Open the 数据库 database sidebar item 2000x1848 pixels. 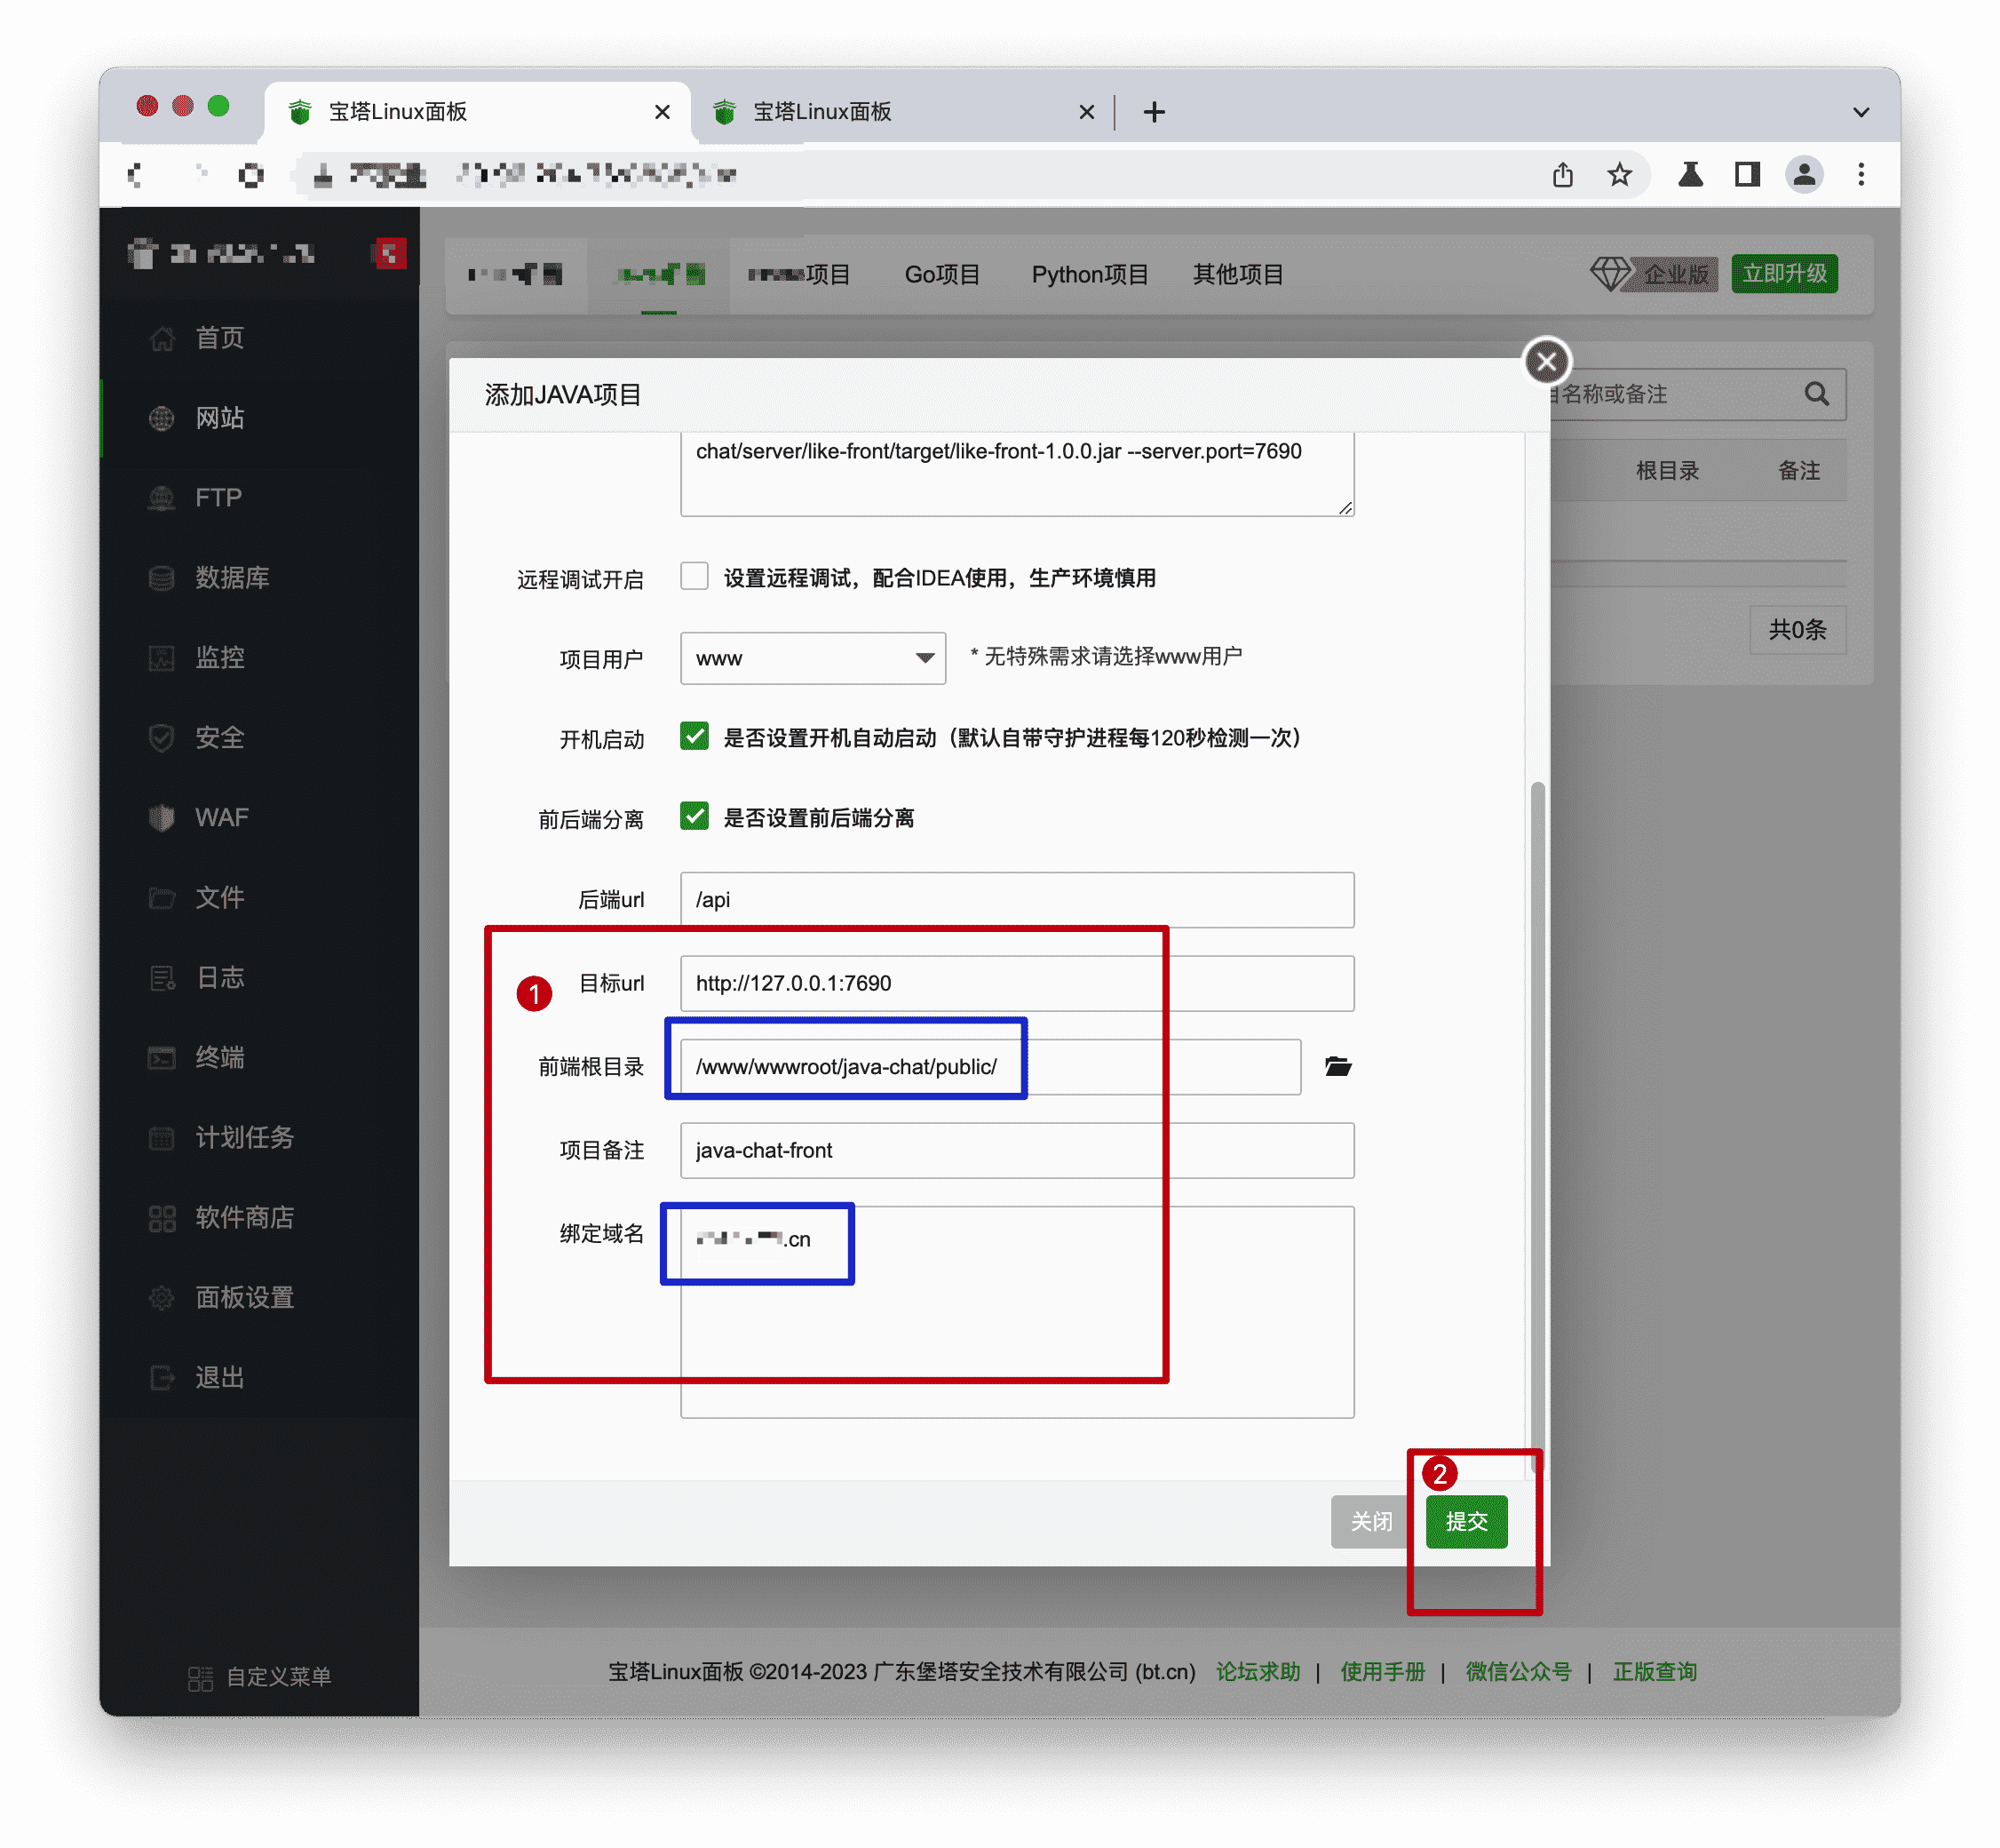coord(232,577)
